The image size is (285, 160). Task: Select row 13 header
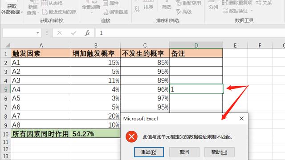5,156
